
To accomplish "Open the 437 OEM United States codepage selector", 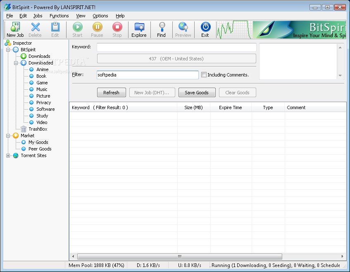I will click(176, 59).
